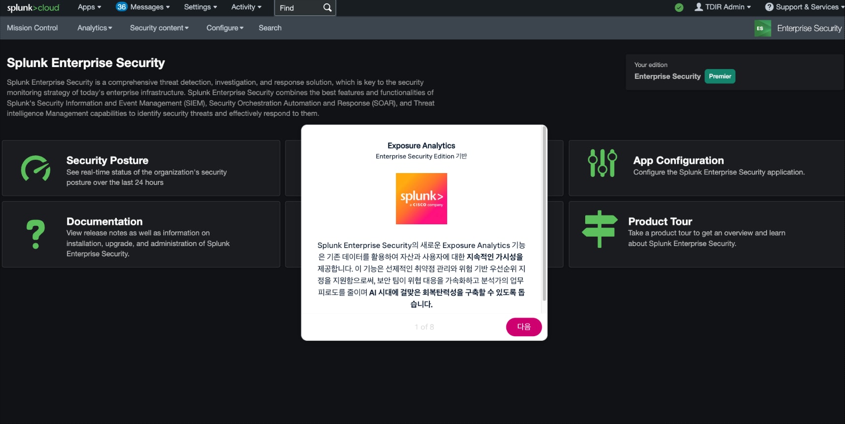Image resolution: width=845 pixels, height=424 pixels.
Task: Click the green ES app icon
Action: tap(763, 28)
